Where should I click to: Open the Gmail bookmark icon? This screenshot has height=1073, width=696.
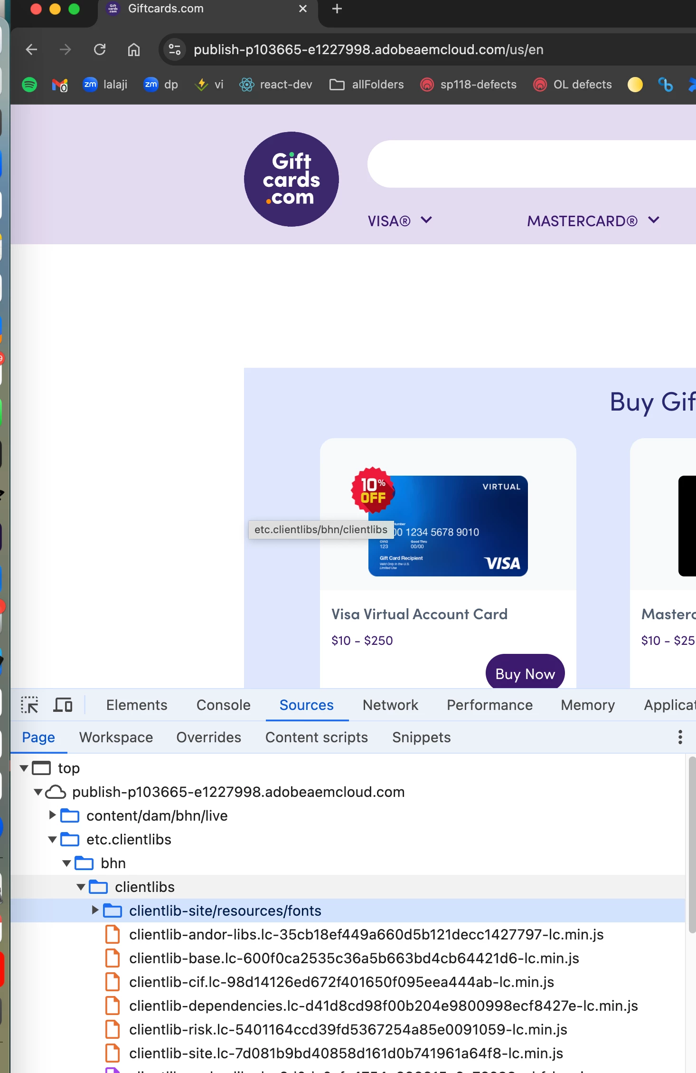(59, 85)
